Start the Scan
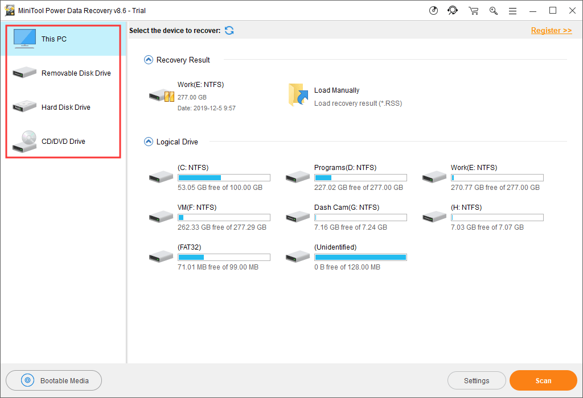 click(543, 380)
